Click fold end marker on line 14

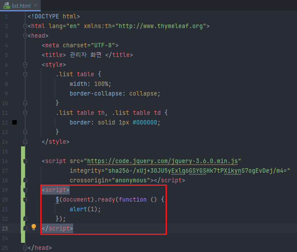click(x=25, y=142)
